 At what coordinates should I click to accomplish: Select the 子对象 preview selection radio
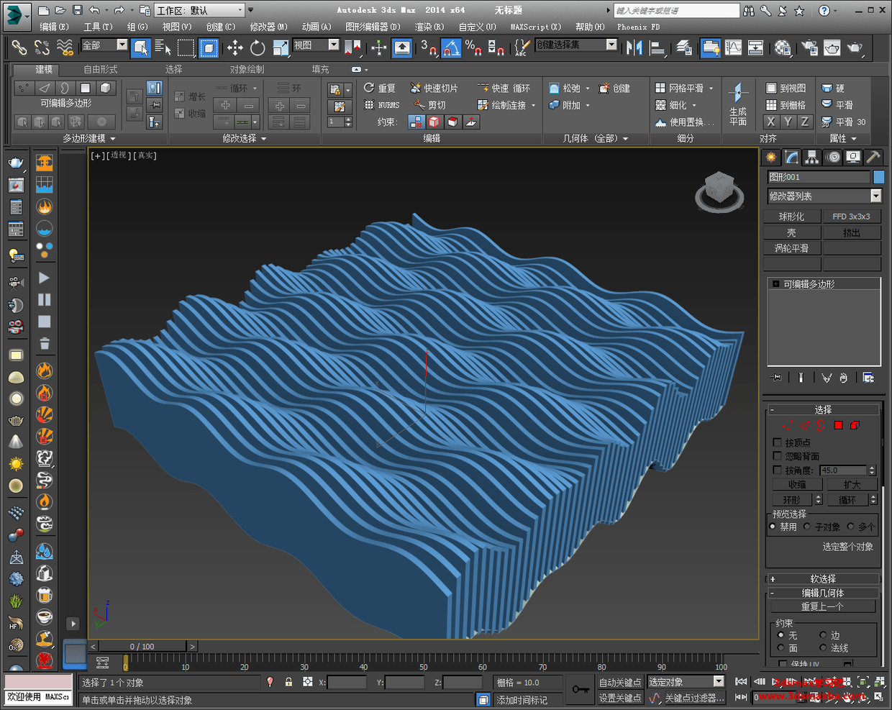click(x=807, y=527)
